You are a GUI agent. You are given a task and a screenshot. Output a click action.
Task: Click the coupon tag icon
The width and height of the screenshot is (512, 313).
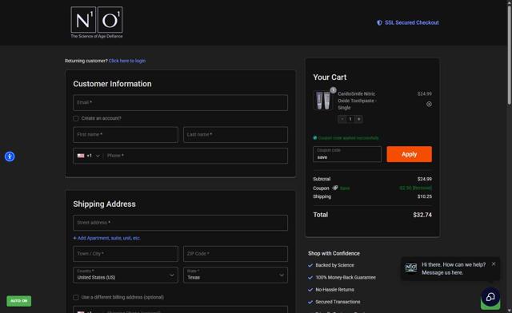tap(335, 188)
